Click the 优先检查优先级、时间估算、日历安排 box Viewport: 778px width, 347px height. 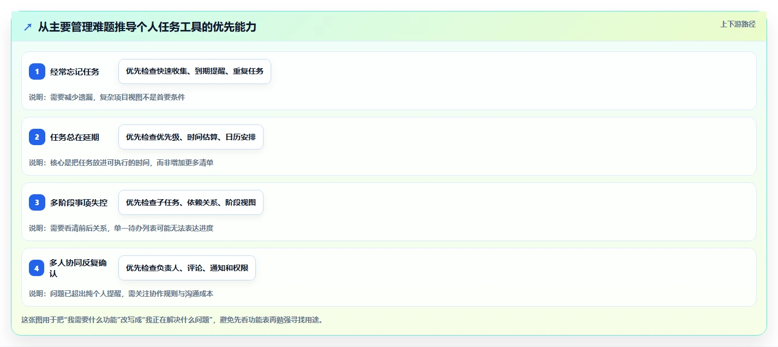click(x=191, y=137)
